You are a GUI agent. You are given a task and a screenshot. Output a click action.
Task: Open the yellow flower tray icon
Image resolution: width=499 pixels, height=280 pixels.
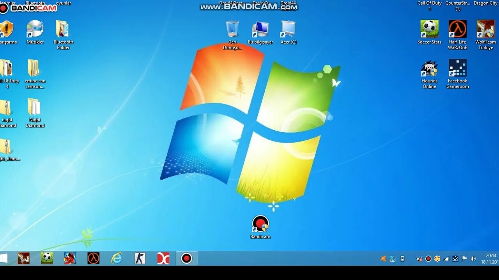coord(437,259)
